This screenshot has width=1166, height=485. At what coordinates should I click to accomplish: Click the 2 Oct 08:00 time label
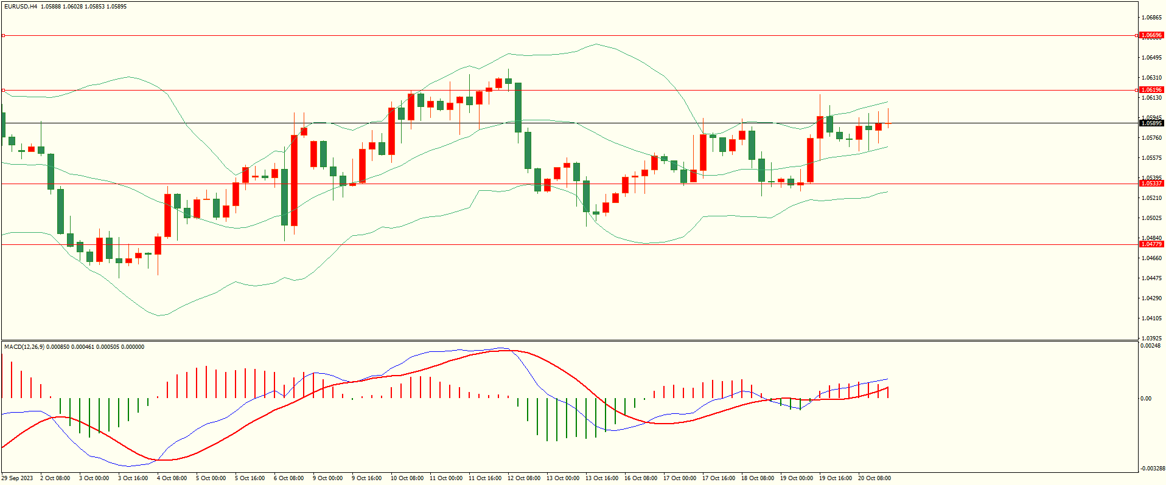point(55,478)
